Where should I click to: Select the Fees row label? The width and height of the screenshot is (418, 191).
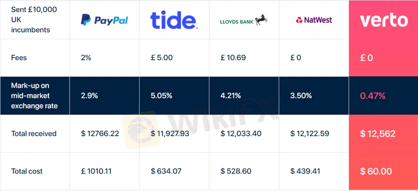19,58
